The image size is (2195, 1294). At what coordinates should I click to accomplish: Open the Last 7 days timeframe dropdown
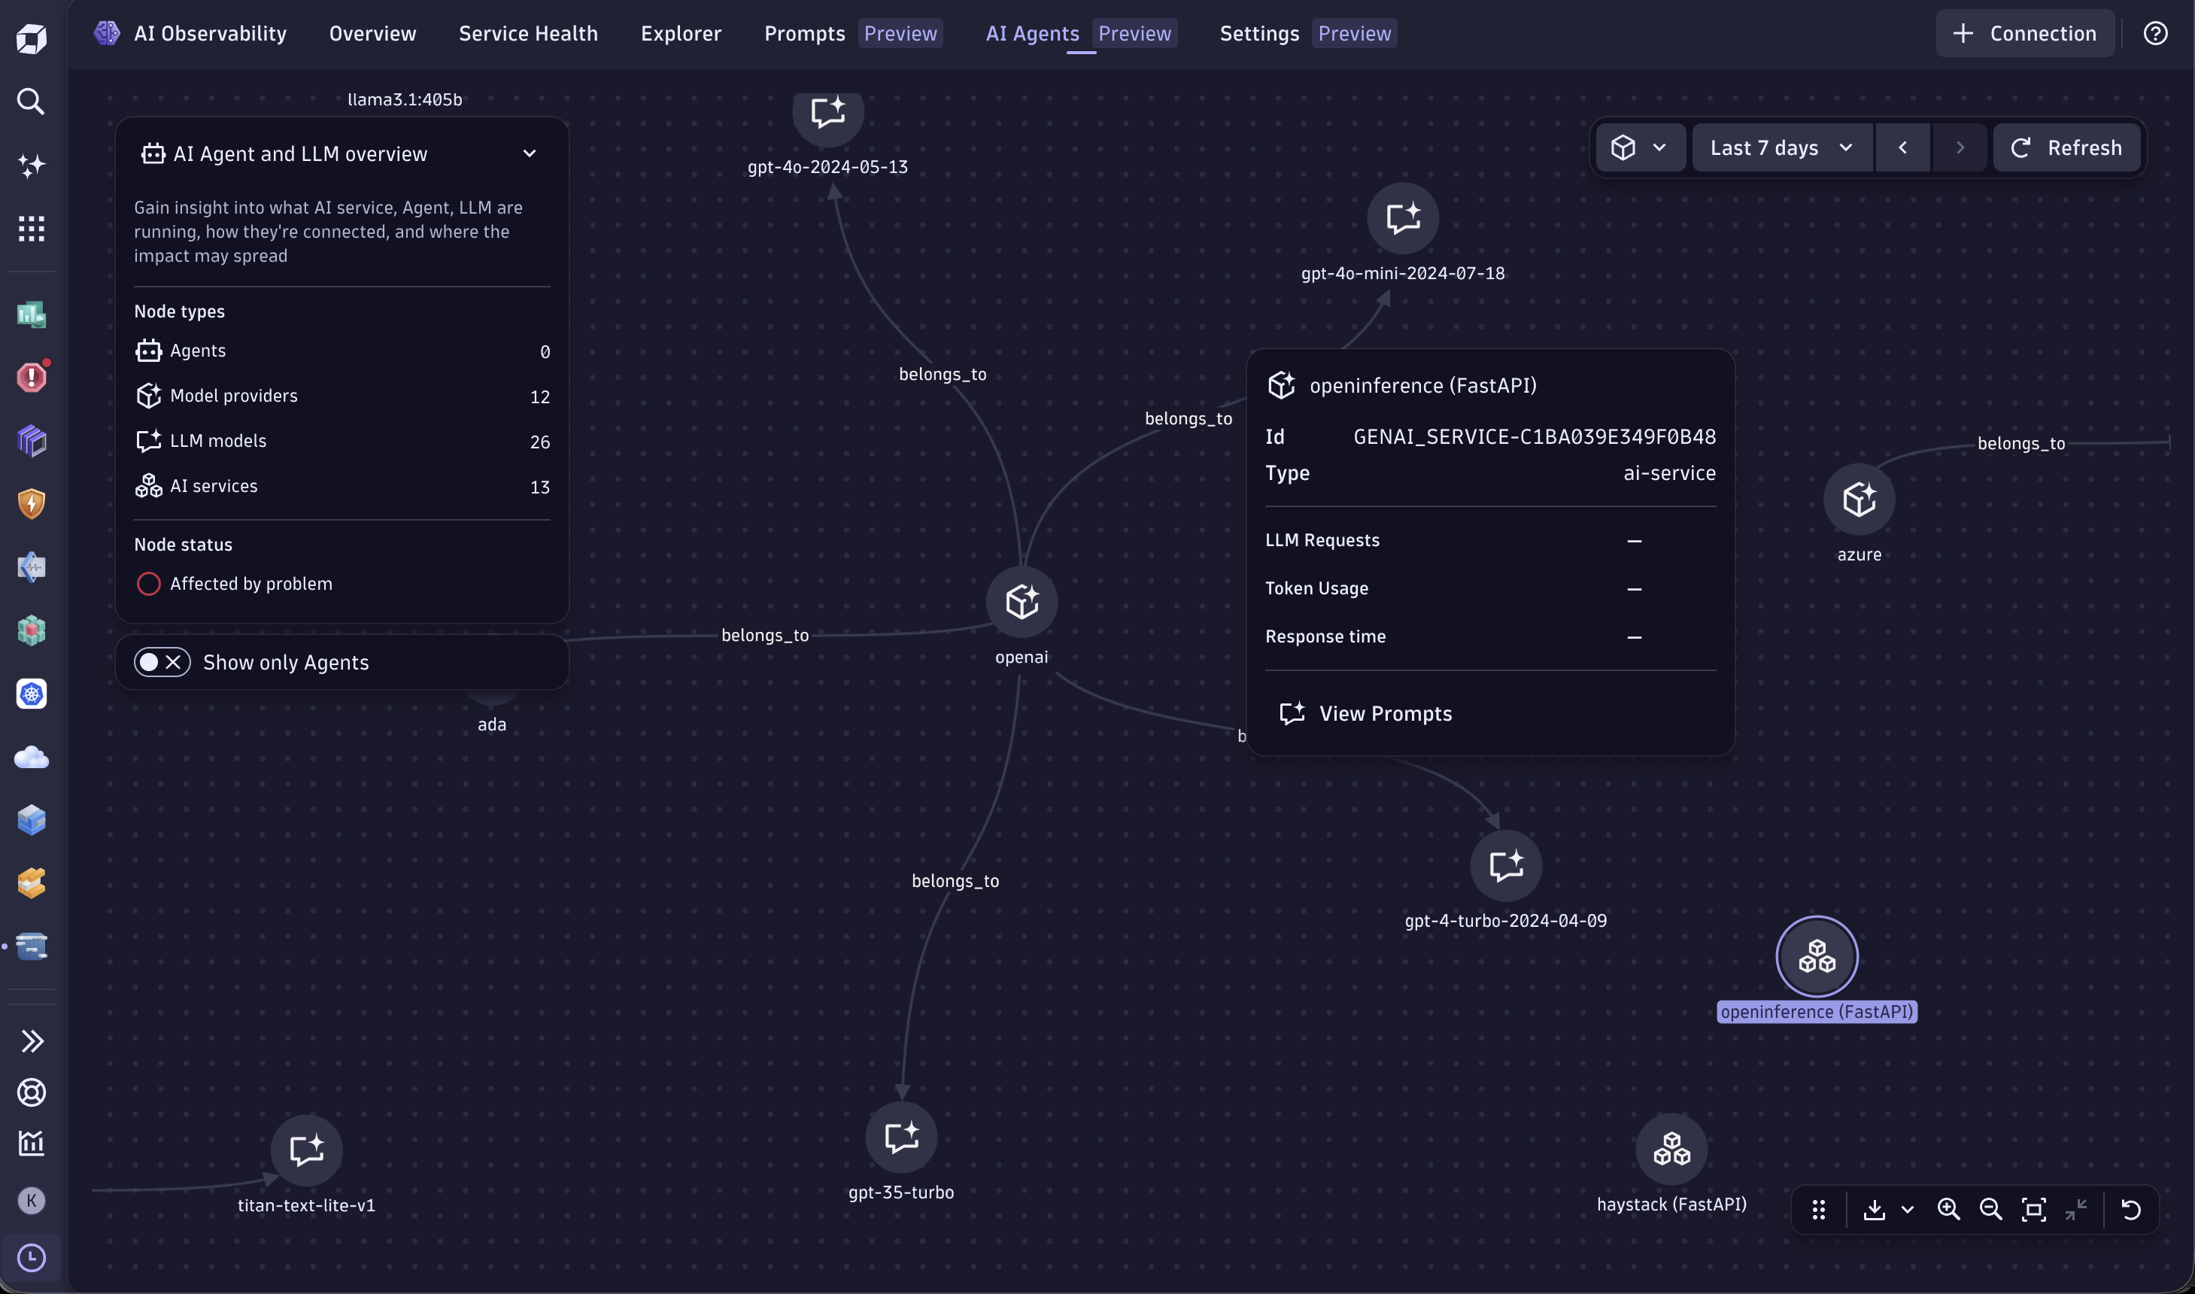1783,147
